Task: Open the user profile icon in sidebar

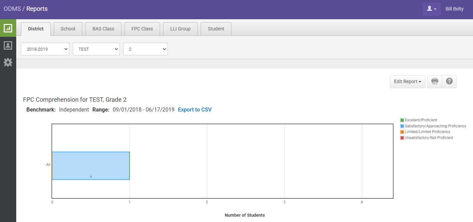Action: click(8, 45)
